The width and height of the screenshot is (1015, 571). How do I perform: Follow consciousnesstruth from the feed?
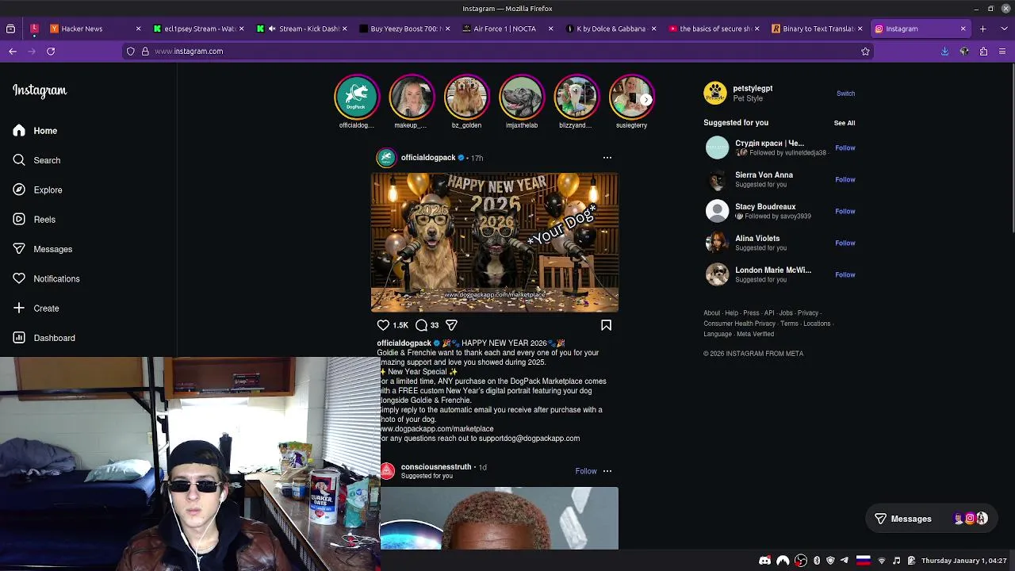(x=586, y=471)
